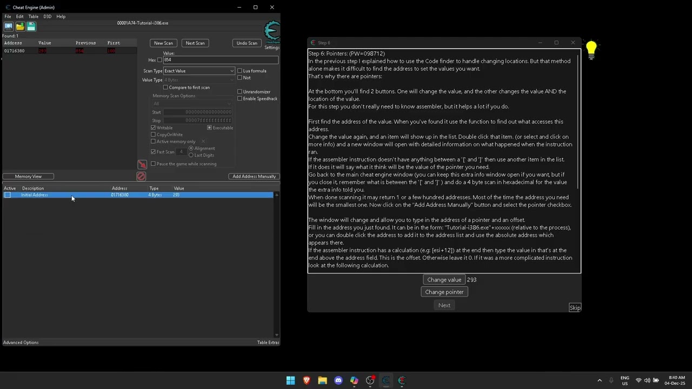Toggle the Not checkbox
The image size is (692, 389).
tap(240, 78)
